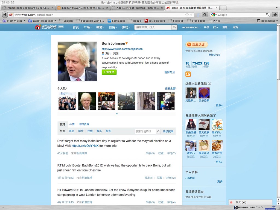
Task: Expand the 广场 navigation menu
Action: tap(87, 27)
